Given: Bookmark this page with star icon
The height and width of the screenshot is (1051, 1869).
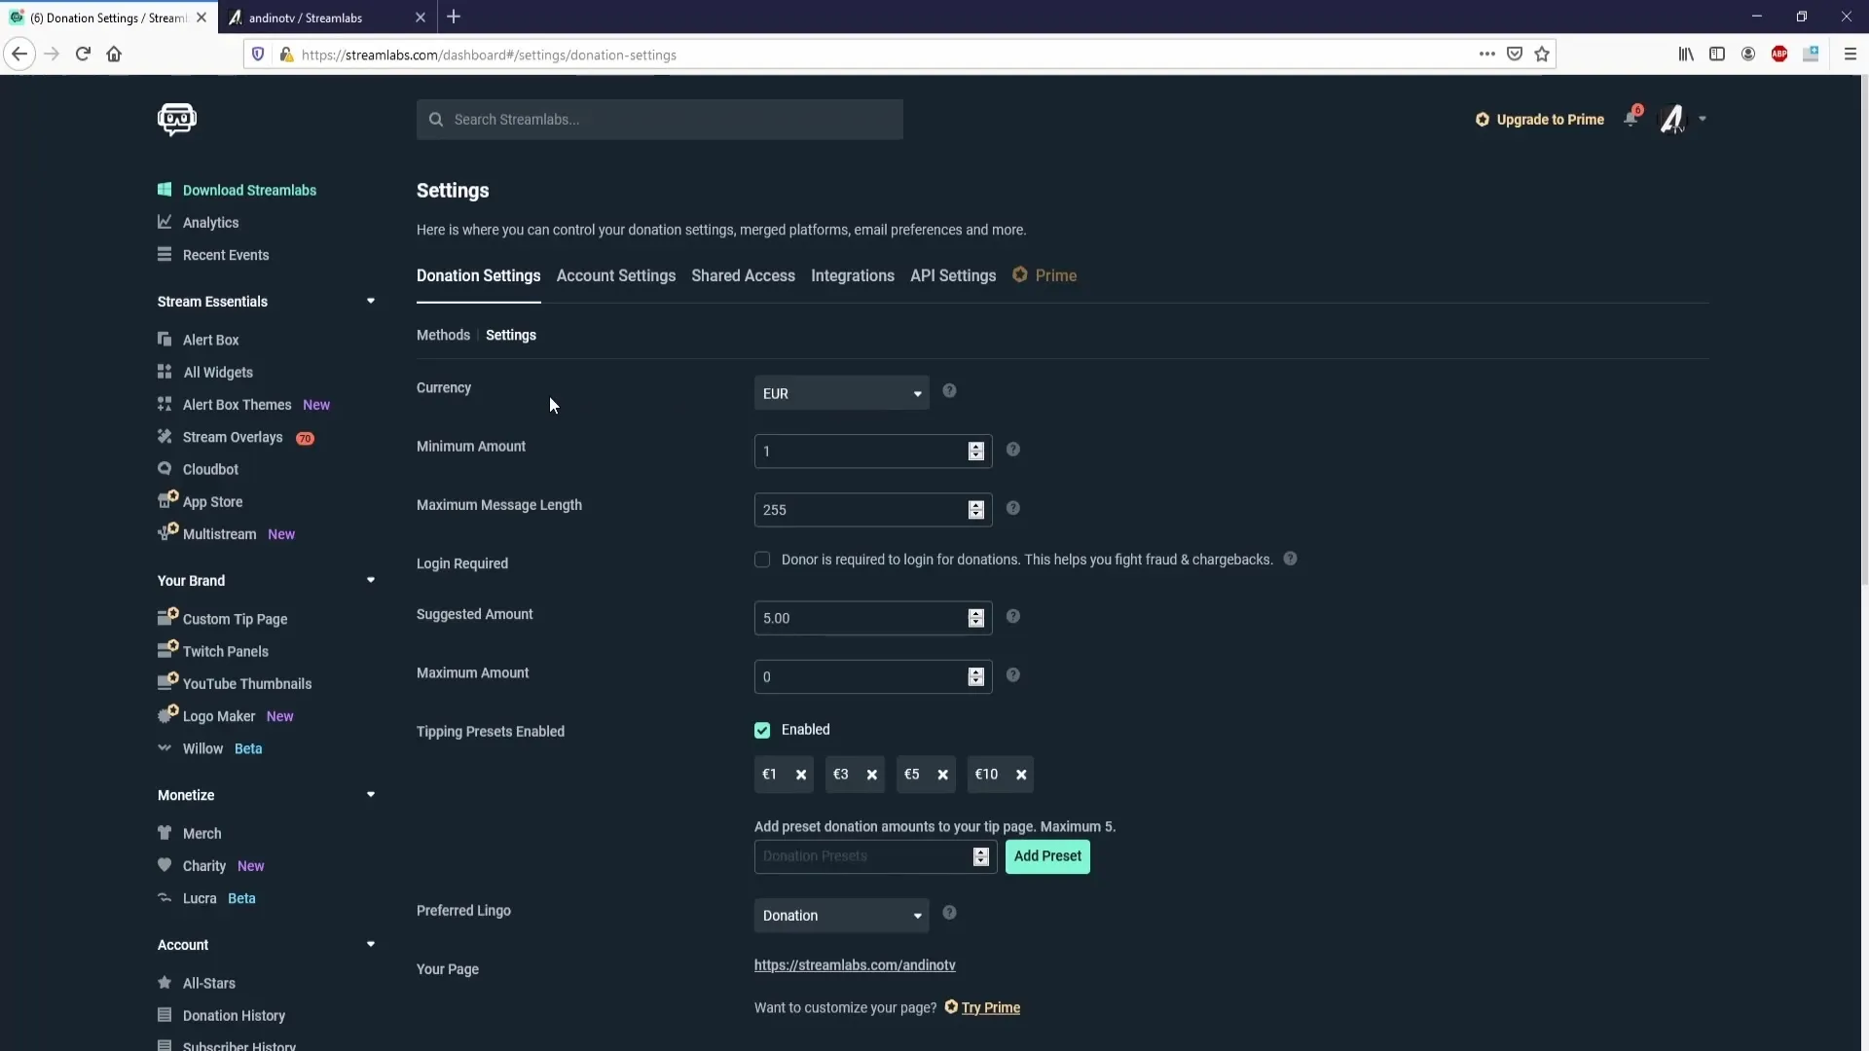Looking at the screenshot, I should point(1542,54).
